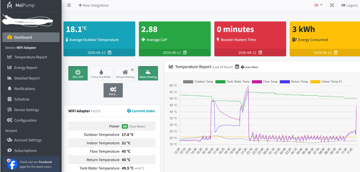Click the WiFi Adapter #10773 heading

pos(84,111)
